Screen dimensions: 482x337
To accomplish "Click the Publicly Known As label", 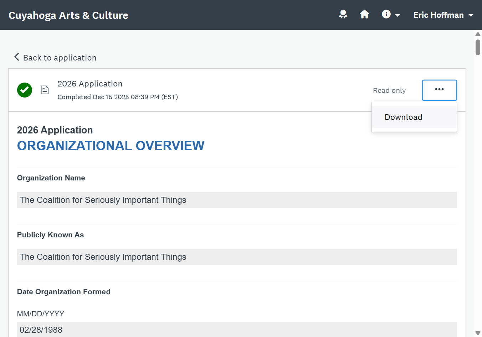I will click(50, 235).
